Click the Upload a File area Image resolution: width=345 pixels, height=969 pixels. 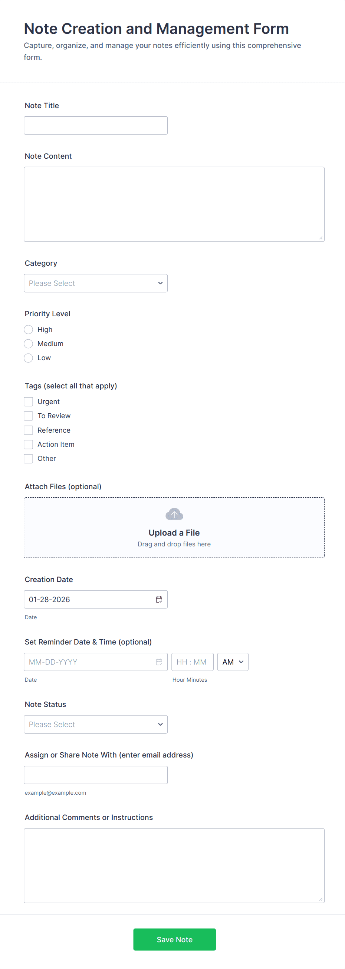174,532
